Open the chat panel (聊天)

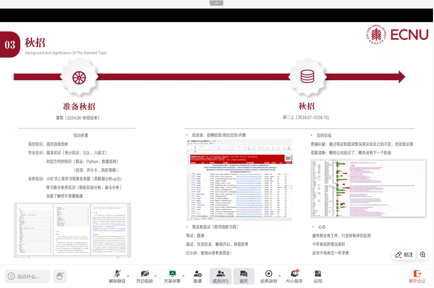pos(244,276)
